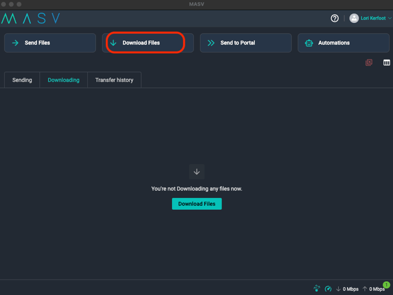393x295 pixels.
Task: Switch to the Sending tab
Action: pos(22,80)
